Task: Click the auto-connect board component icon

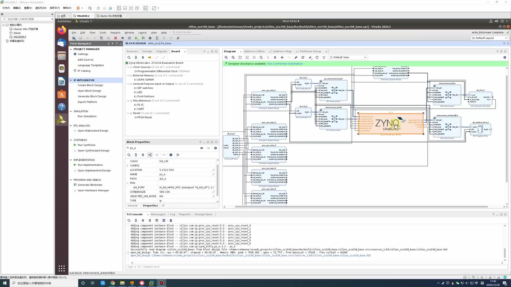Action: [150, 57]
